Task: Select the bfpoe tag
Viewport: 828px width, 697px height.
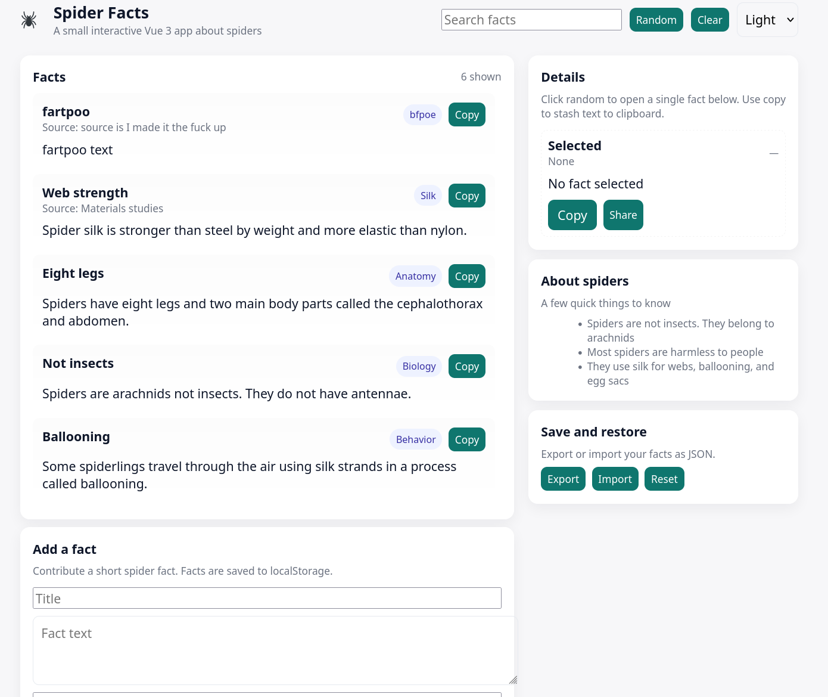Action: (423, 114)
